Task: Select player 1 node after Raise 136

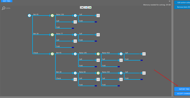Action: (75, 16)
